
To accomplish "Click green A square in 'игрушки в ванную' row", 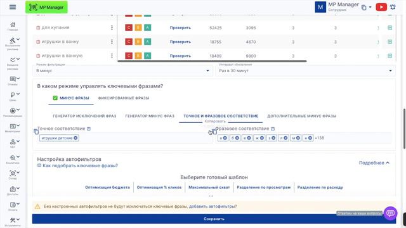I will coord(148,56).
